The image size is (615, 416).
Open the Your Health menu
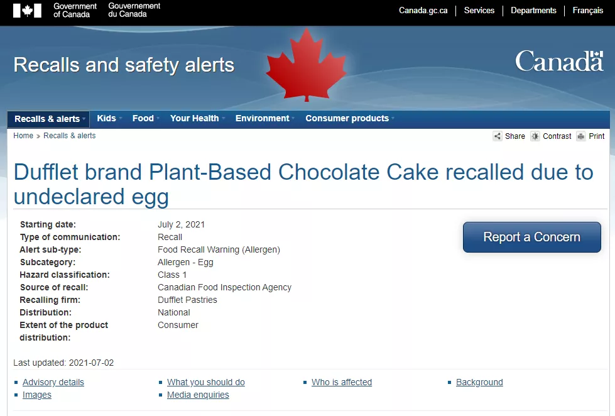click(197, 119)
